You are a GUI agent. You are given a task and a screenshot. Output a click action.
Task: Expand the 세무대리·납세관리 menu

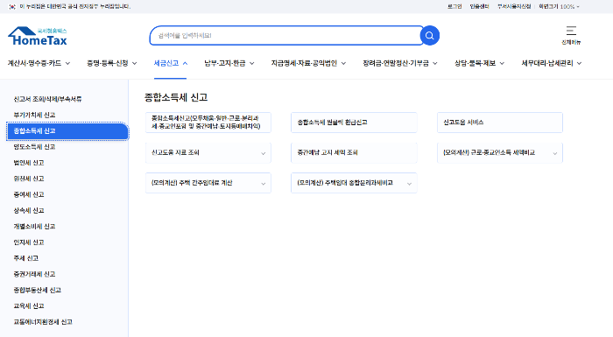pyautogui.click(x=551, y=63)
